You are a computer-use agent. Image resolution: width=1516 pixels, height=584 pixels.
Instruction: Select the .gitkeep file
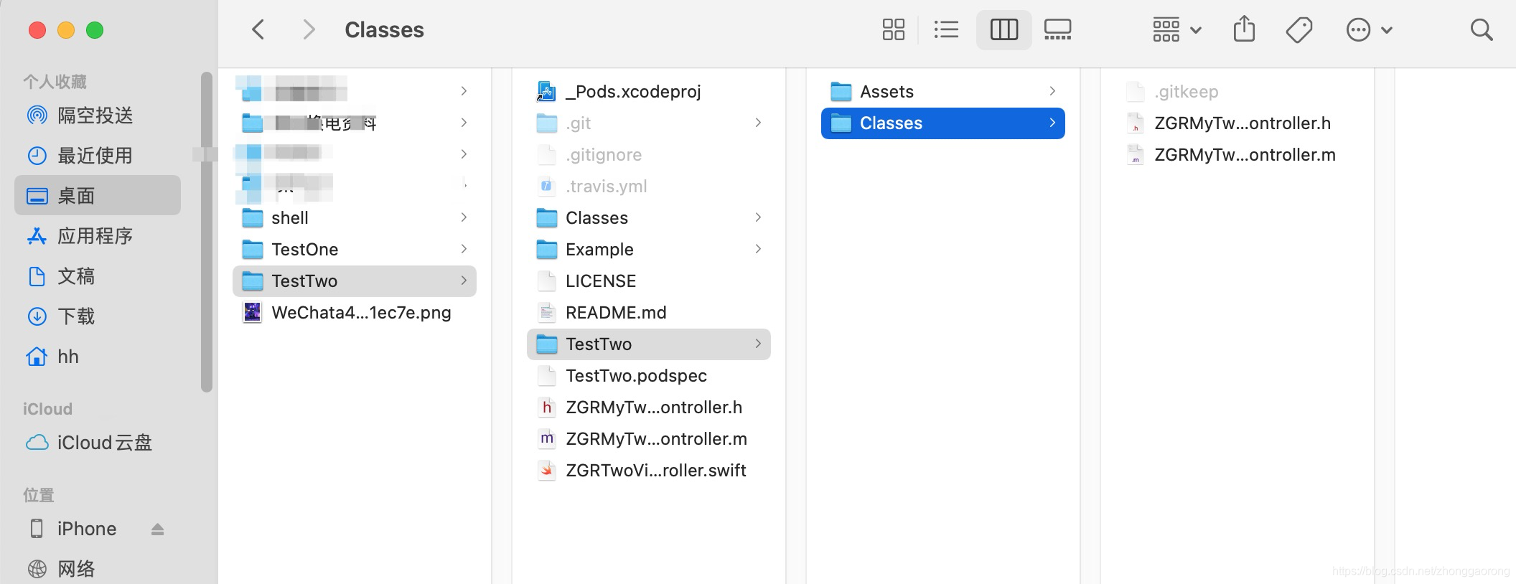pyautogui.click(x=1237, y=92)
